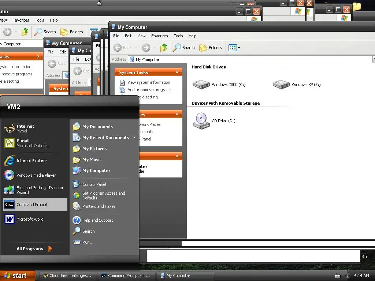Click remove programs link in leftmost back window

click(17, 74)
